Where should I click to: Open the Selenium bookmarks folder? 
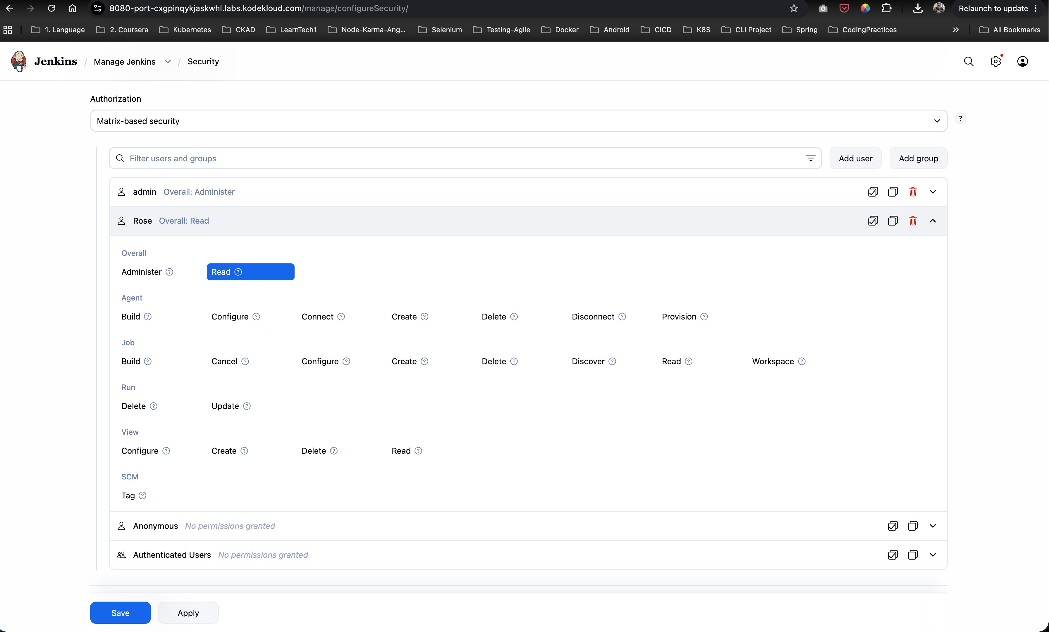pos(440,30)
